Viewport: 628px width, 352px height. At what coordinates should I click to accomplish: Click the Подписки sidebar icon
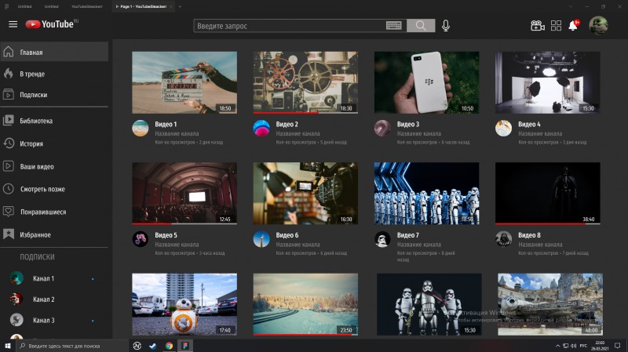coord(9,95)
